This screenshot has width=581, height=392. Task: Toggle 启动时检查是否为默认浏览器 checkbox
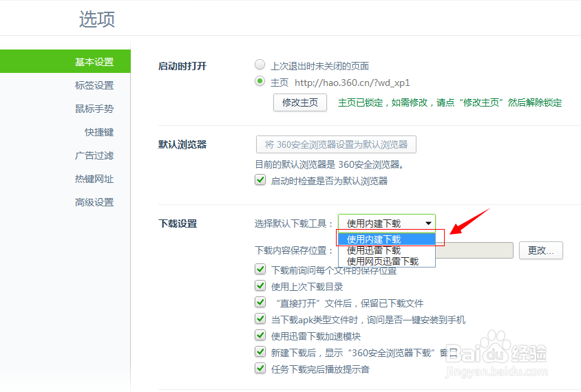pos(260,180)
